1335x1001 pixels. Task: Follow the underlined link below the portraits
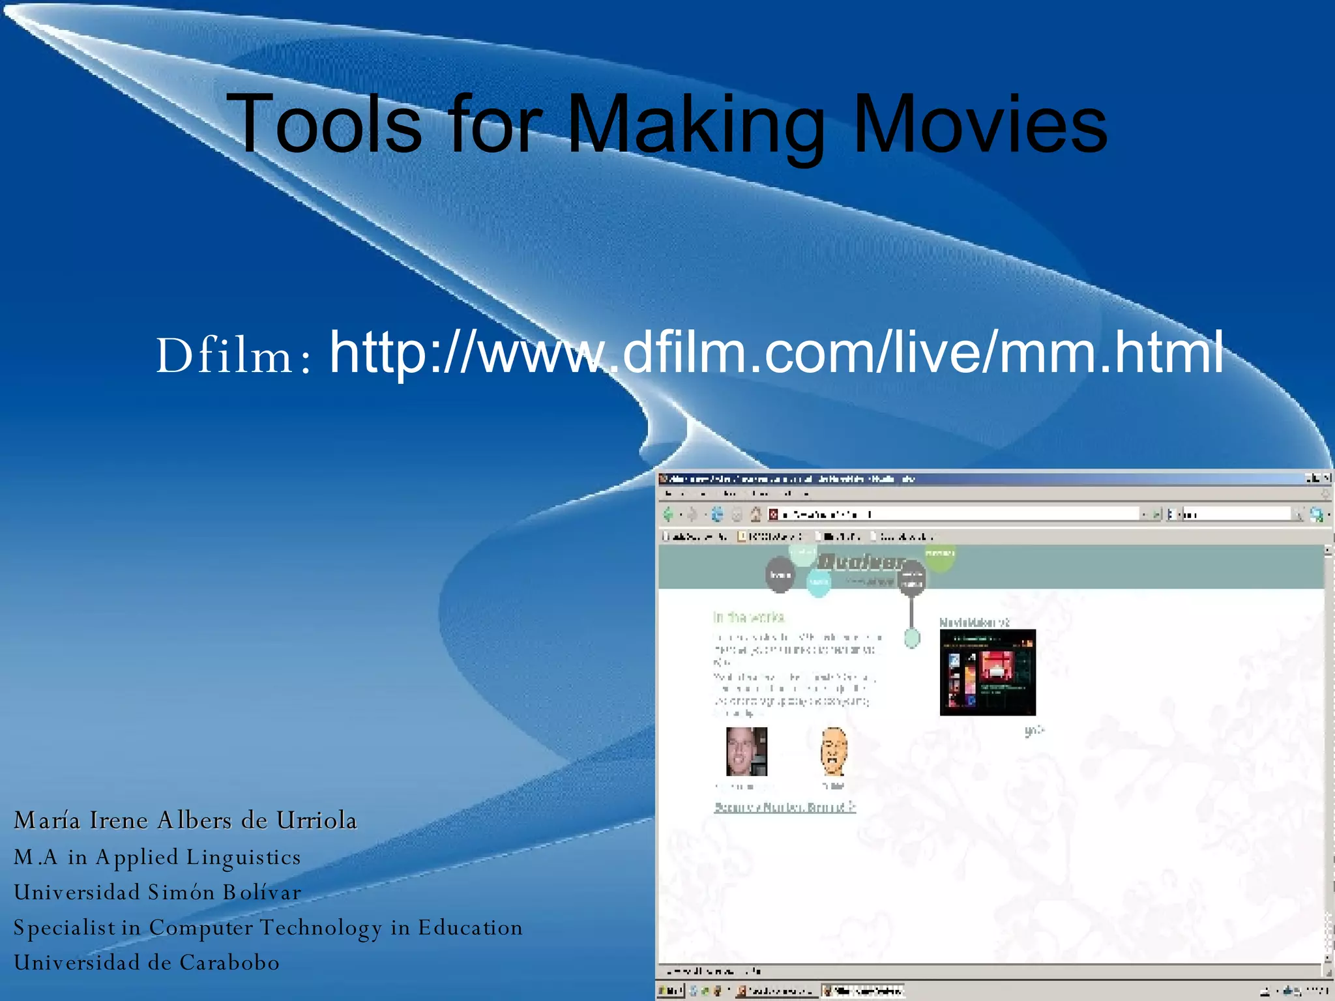[x=785, y=807]
